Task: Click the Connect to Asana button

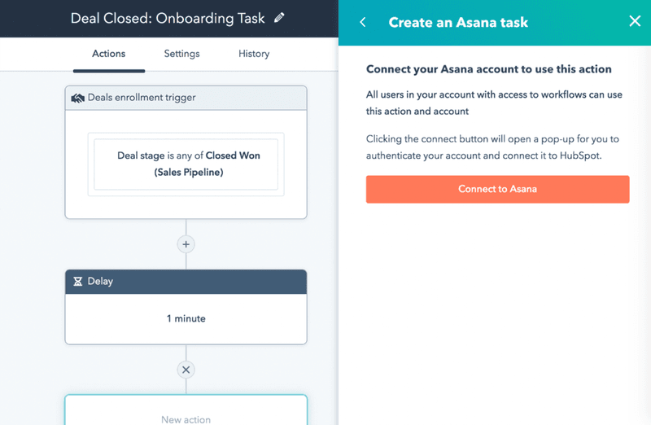Action: point(497,189)
